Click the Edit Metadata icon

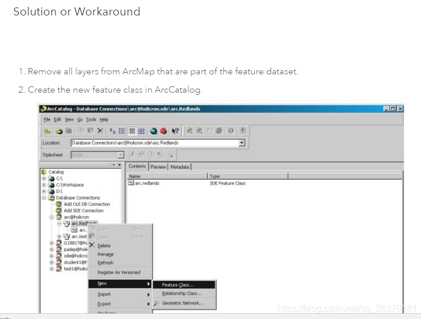131,155
